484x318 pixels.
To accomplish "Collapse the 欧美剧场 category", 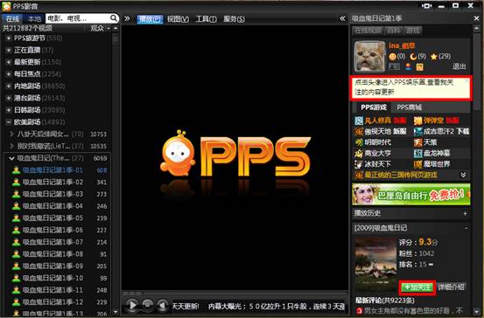I will coord(9,122).
